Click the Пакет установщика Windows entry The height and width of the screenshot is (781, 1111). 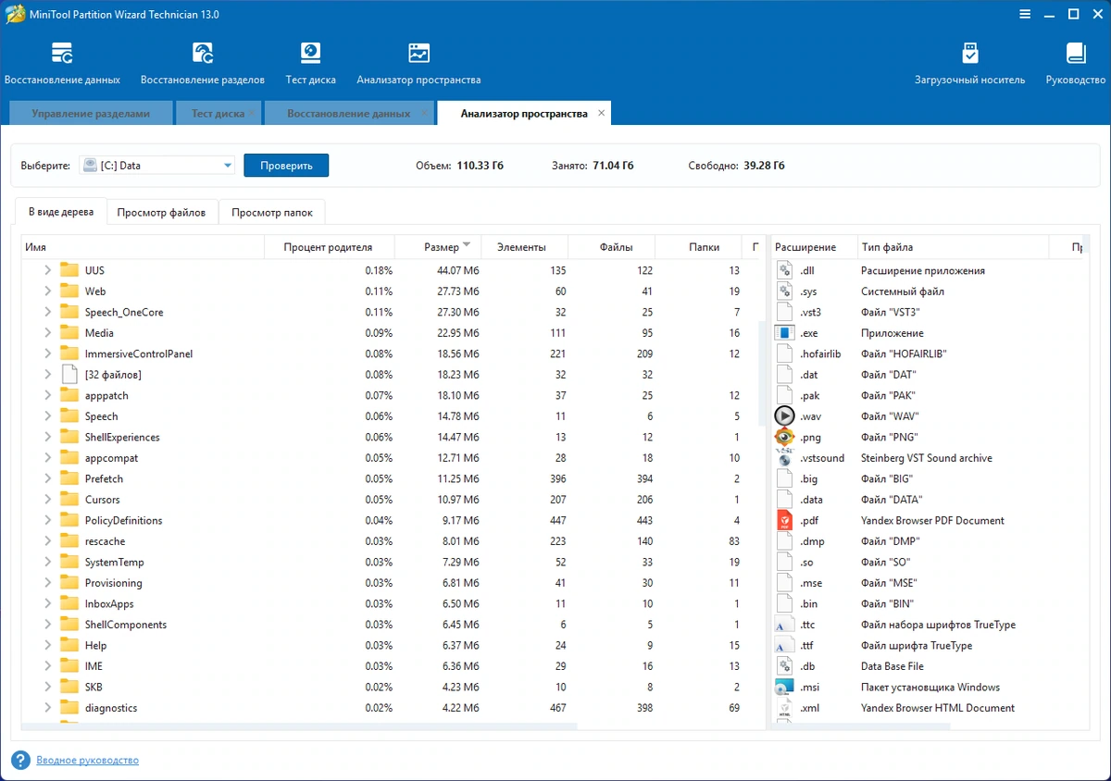[x=930, y=687]
